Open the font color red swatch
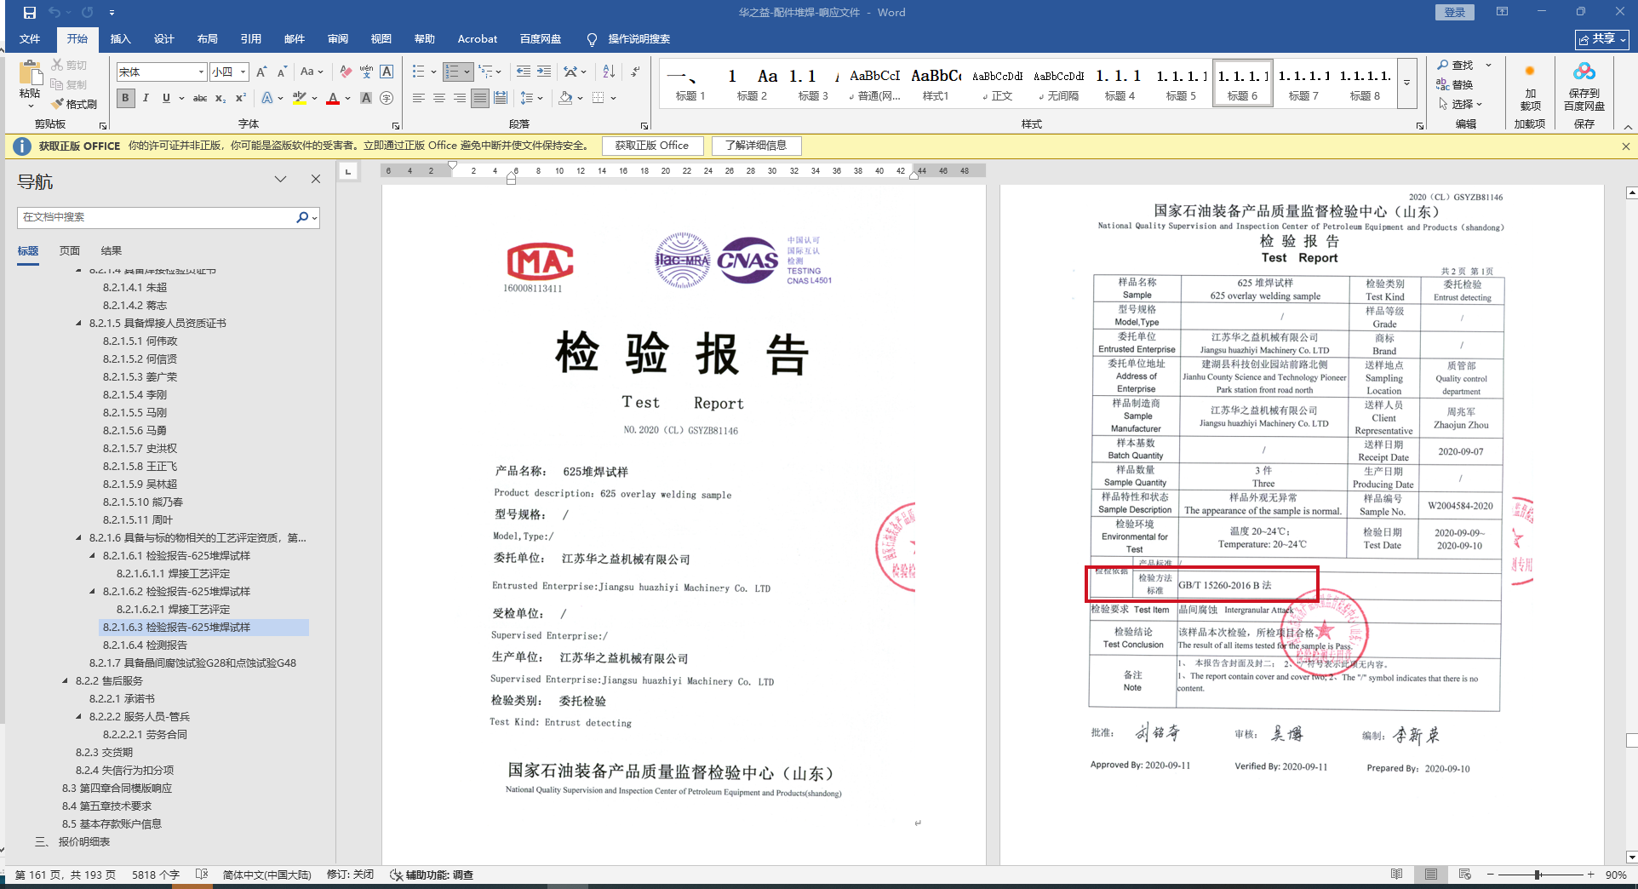 coord(333,99)
